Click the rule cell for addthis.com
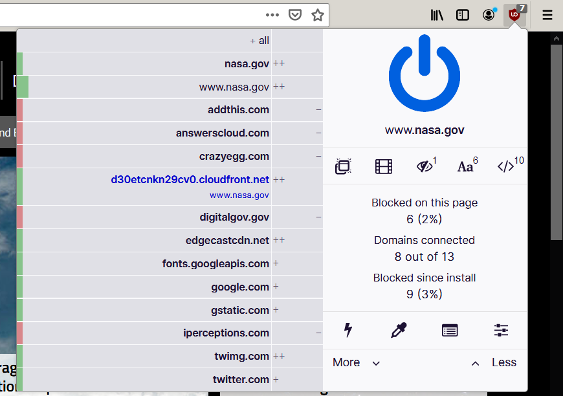 [297, 109]
